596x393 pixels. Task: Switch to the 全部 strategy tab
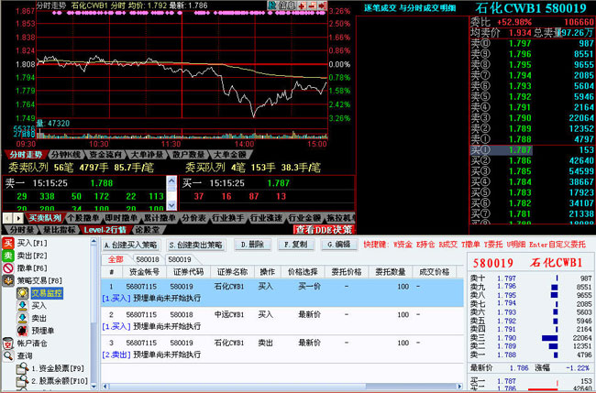115,260
